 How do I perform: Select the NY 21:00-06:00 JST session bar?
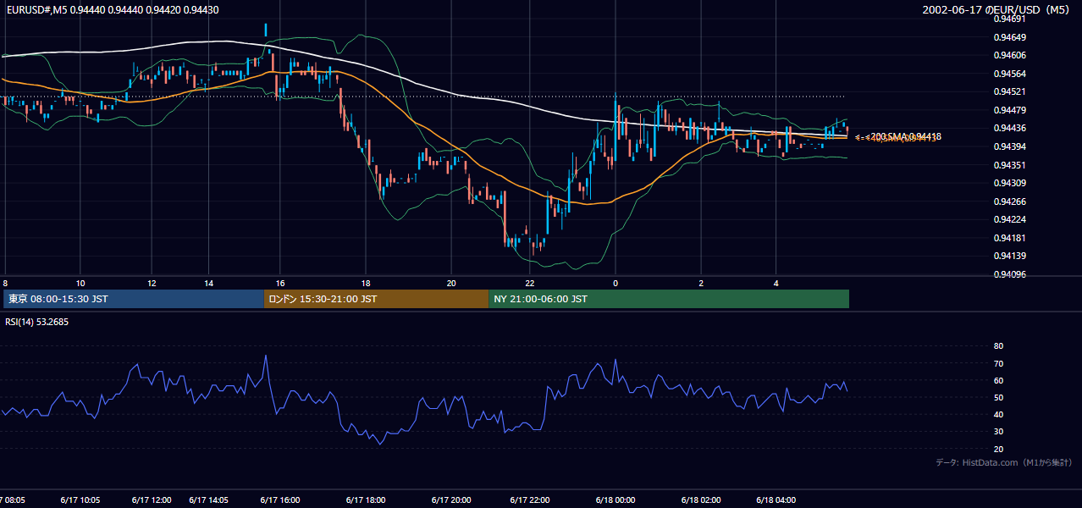coord(669,299)
